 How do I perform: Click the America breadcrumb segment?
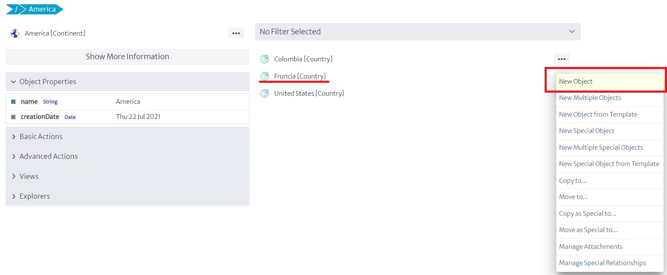pyautogui.click(x=42, y=9)
